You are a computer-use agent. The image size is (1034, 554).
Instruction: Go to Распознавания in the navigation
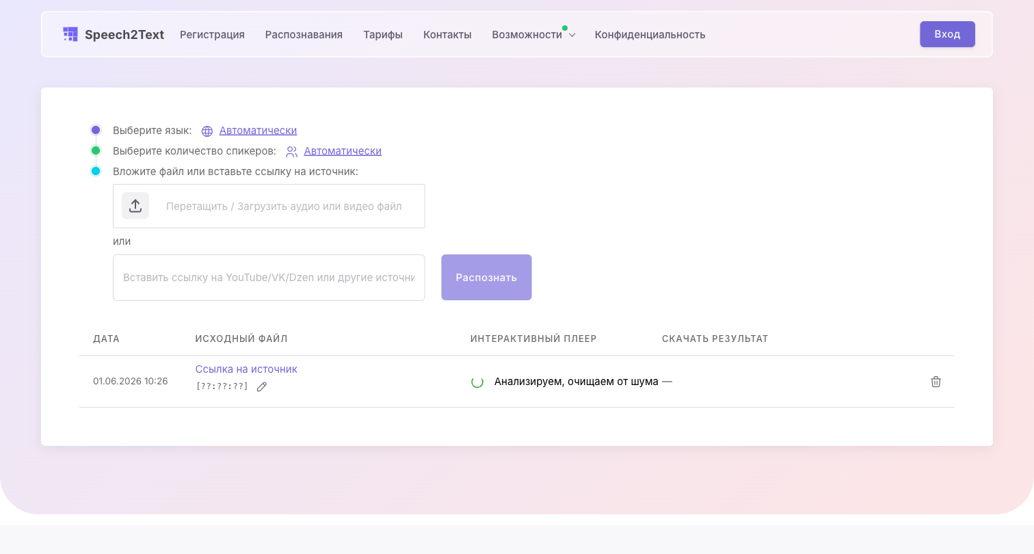(304, 34)
